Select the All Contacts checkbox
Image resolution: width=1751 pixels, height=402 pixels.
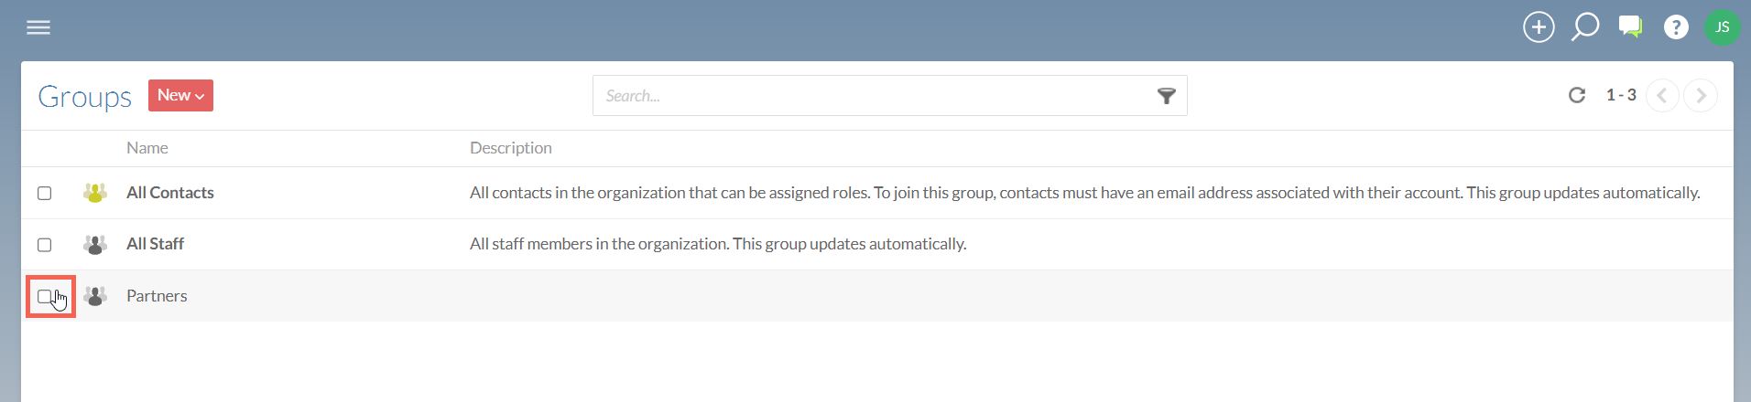(44, 193)
